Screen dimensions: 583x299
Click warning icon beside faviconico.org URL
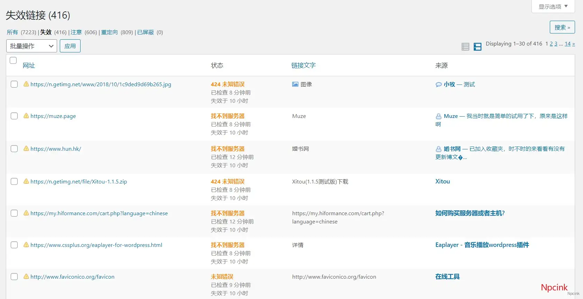click(x=26, y=276)
